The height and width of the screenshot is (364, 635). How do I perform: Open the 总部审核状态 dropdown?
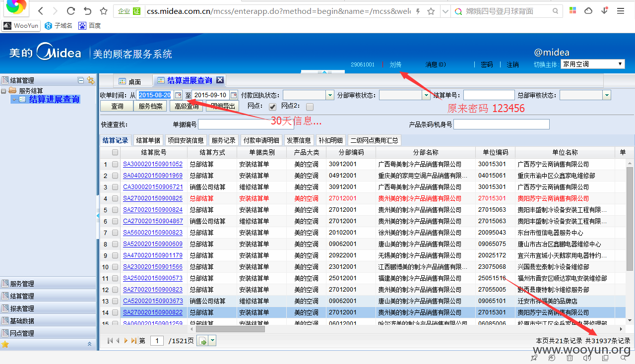point(606,95)
